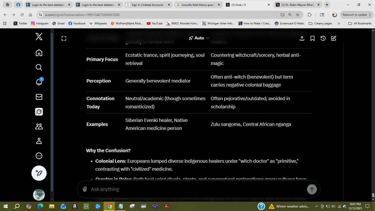Switch to Dr. Elden Wayne Whale tab
The height and width of the screenshot is (211, 375).
point(298,5)
